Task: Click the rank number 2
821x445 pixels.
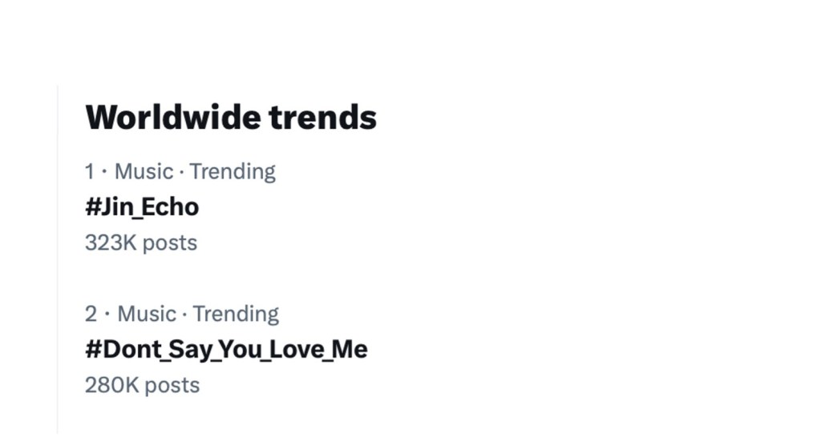Action: pyautogui.click(x=91, y=314)
